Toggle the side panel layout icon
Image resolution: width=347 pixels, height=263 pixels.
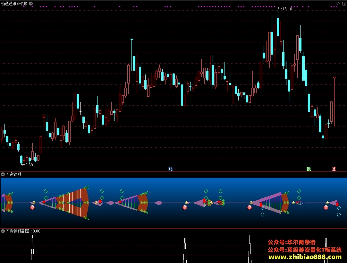pyautogui.click(x=344, y=4)
